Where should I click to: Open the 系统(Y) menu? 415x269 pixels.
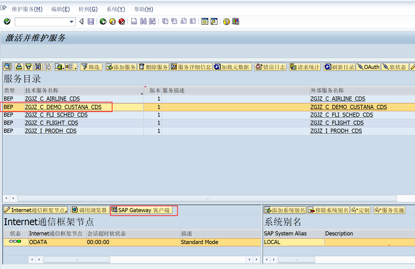(116, 9)
